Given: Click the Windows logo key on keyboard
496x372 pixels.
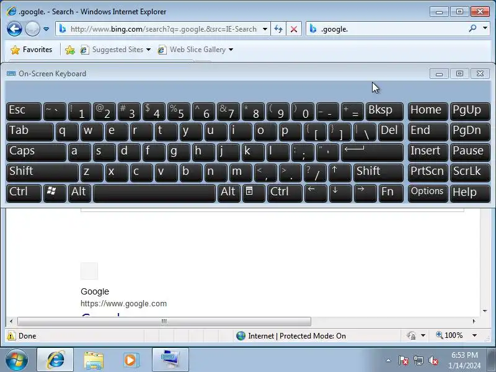Looking at the screenshot, I should 55,193.
